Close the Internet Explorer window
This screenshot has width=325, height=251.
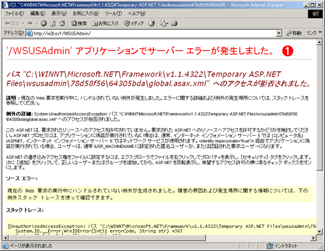tap(320, 5)
